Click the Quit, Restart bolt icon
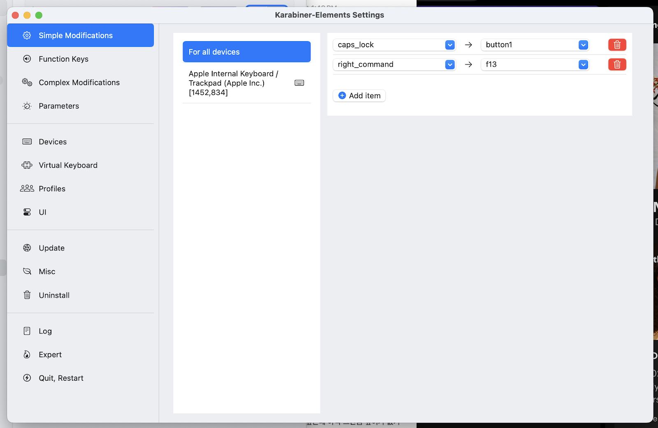The width and height of the screenshot is (658, 428). click(x=27, y=378)
